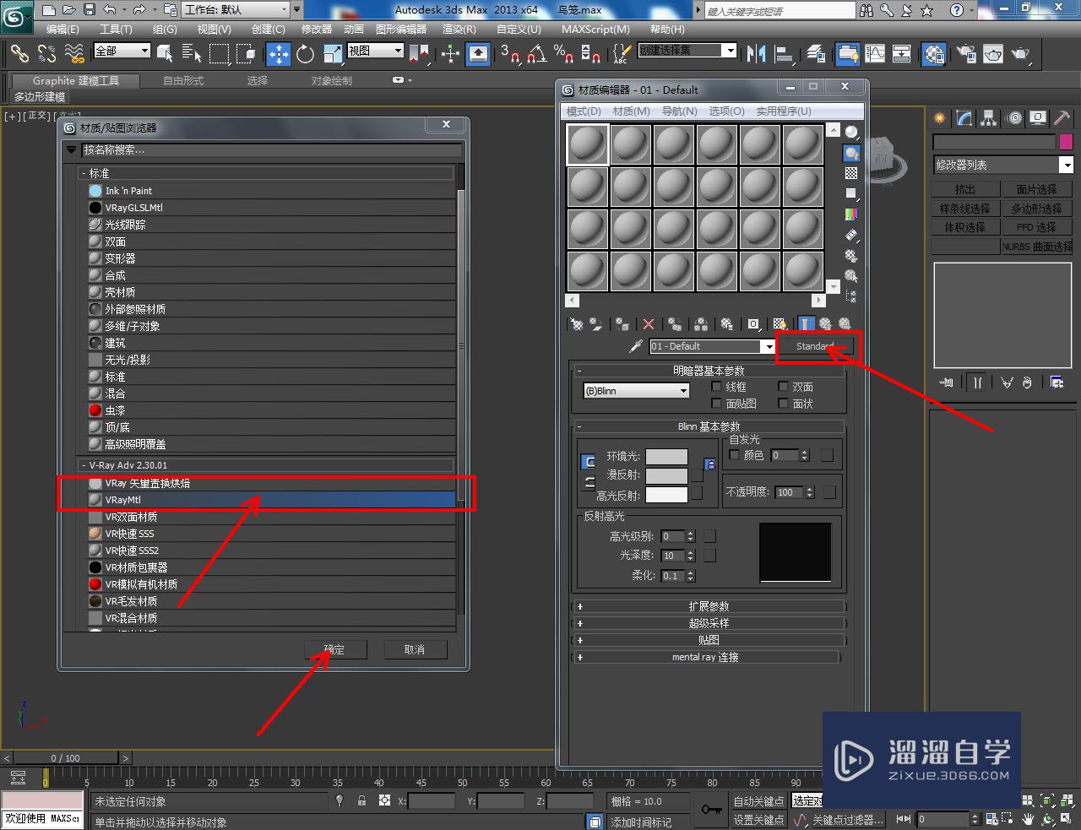Click Pick Material from Object eyedropper

pos(636,346)
